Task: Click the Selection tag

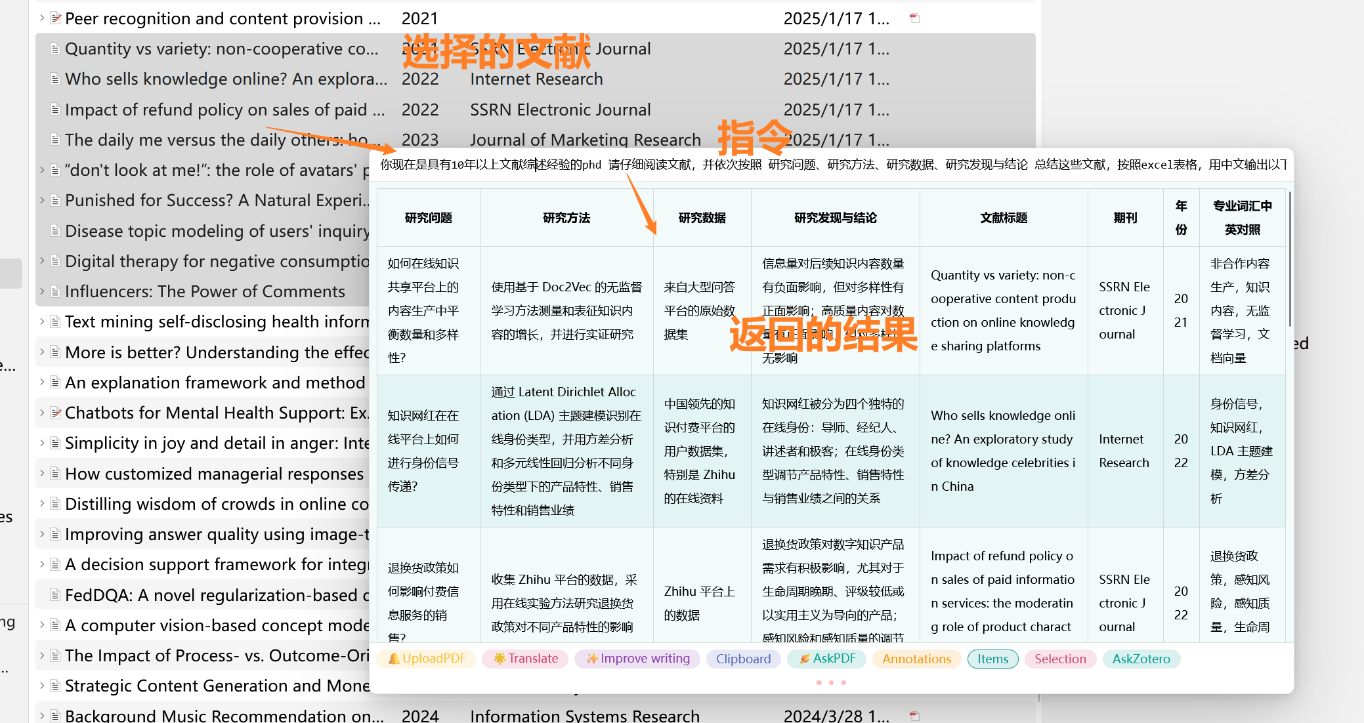Action: [1060, 659]
